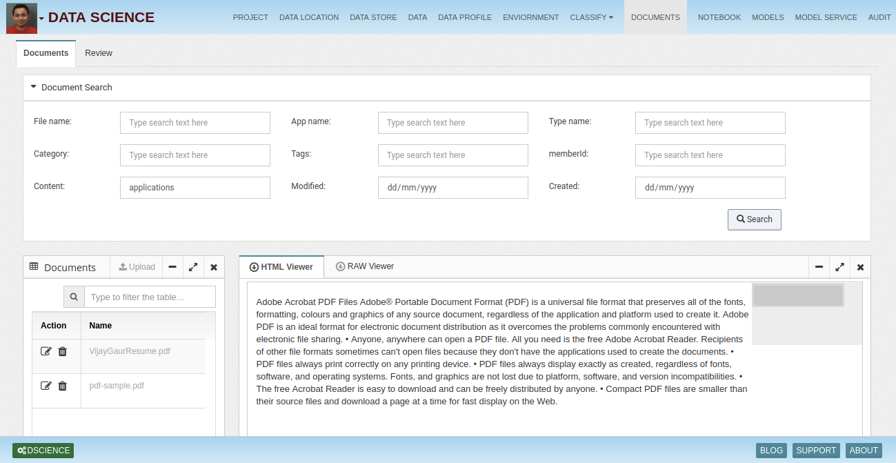Viewport: 896px width, 463px height.
Task: Switch to the RAW Viewer tab
Action: point(365,266)
